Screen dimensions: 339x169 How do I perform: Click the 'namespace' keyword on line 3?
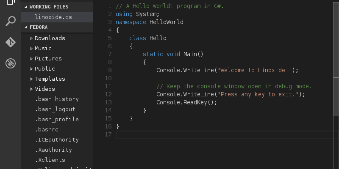coord(131,22)
